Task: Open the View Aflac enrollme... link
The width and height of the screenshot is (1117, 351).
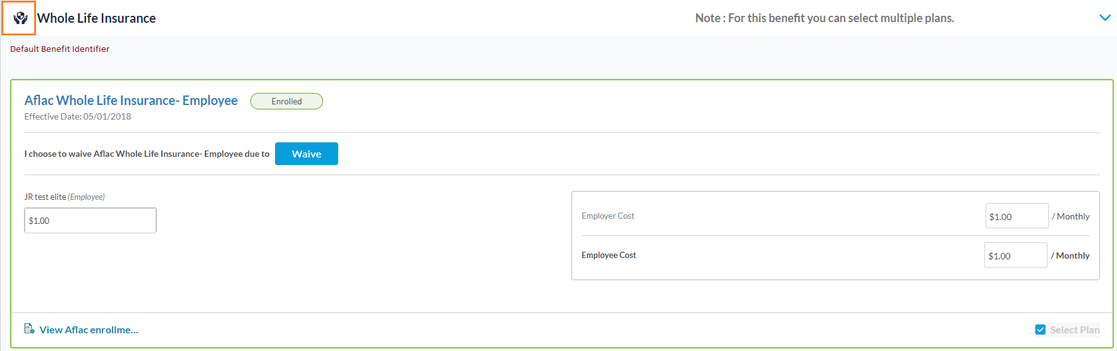Action: click(x=89, y=329)
